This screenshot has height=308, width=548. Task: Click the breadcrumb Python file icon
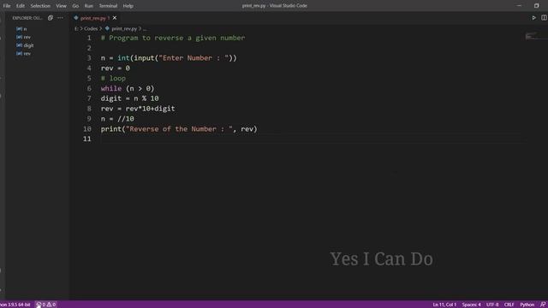coord(107,28)
